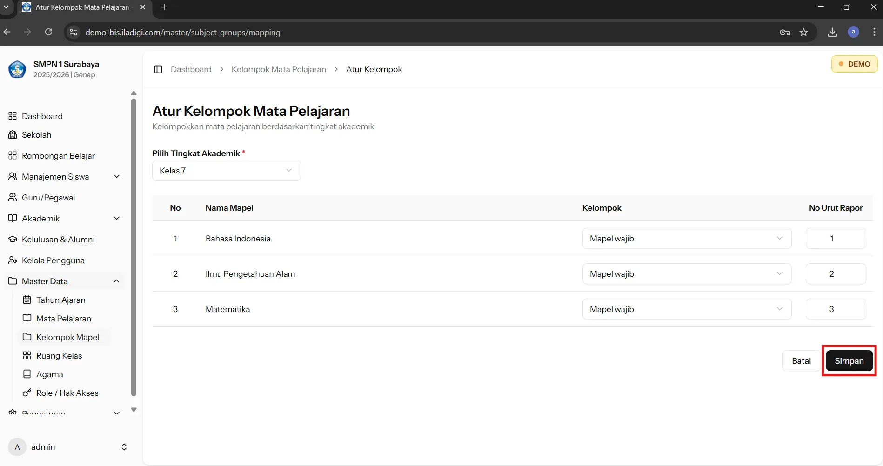This screenshot has width=883, height=466.
Task: Click the Role / Hak Akses key icon
Action: 27,393
